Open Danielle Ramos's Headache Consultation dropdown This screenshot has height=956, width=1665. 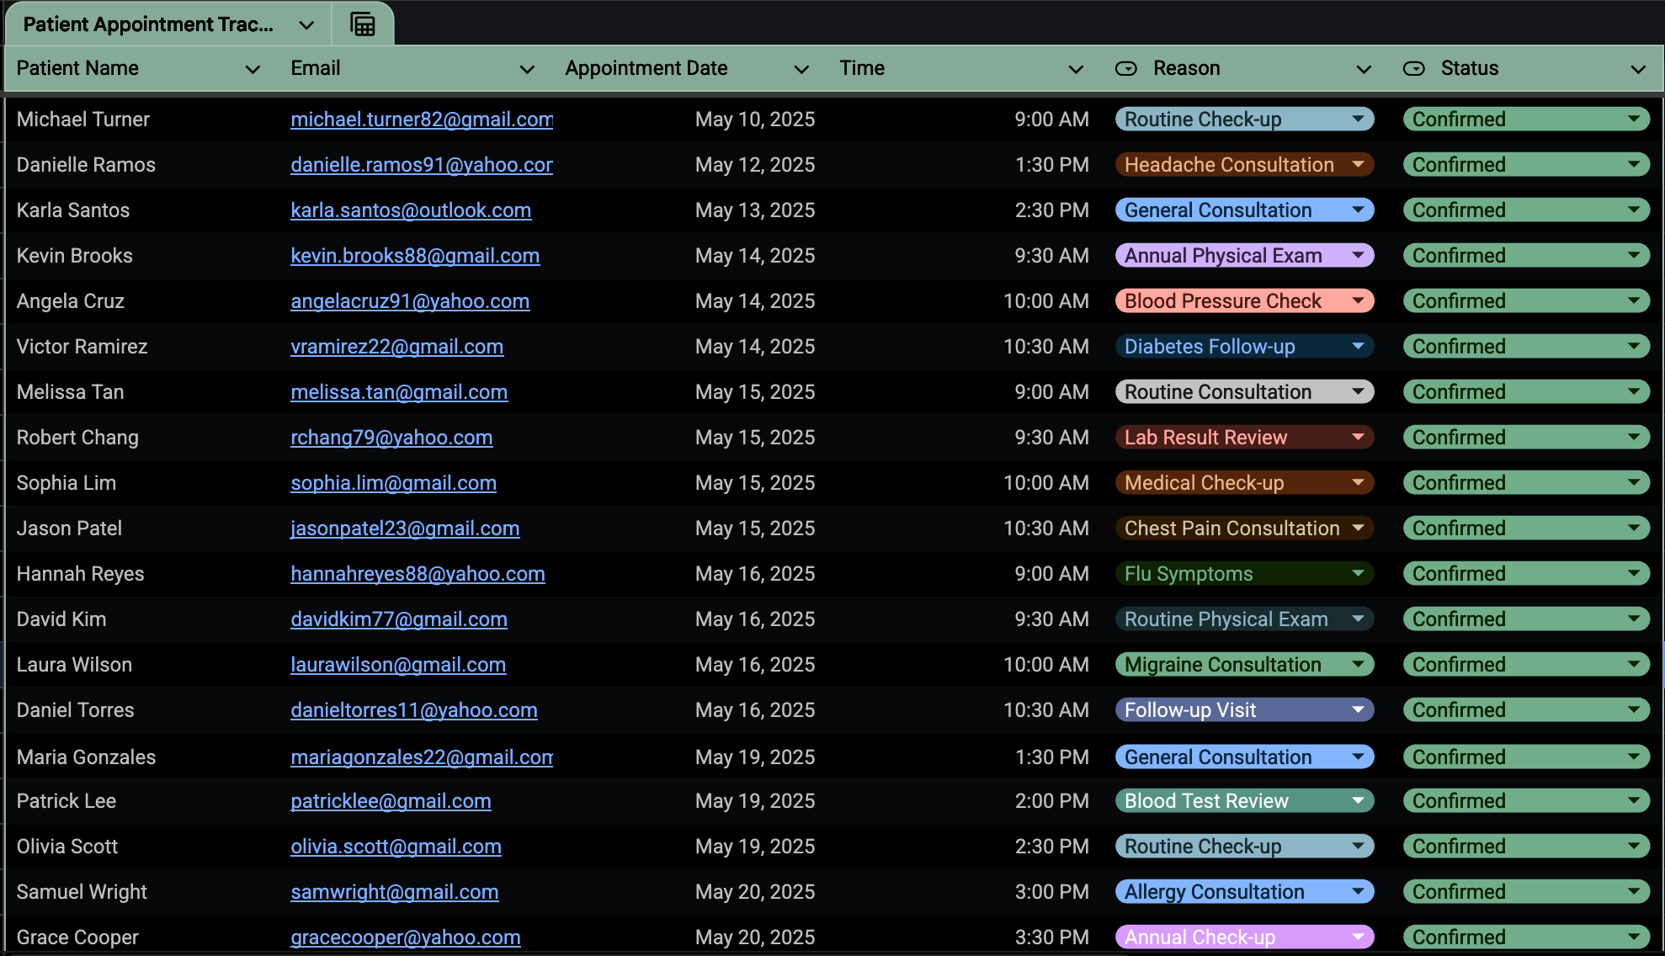1358,165
